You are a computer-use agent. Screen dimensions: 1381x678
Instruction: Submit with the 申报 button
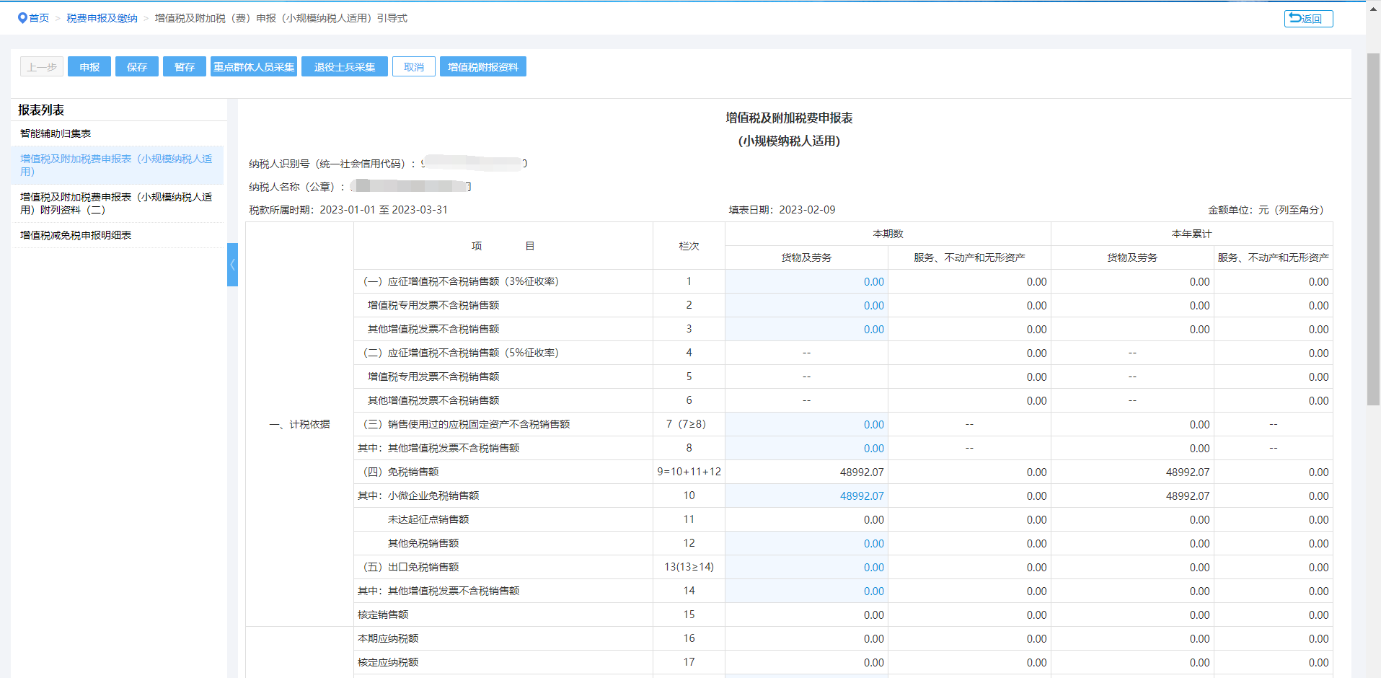(x=89, y=67)
